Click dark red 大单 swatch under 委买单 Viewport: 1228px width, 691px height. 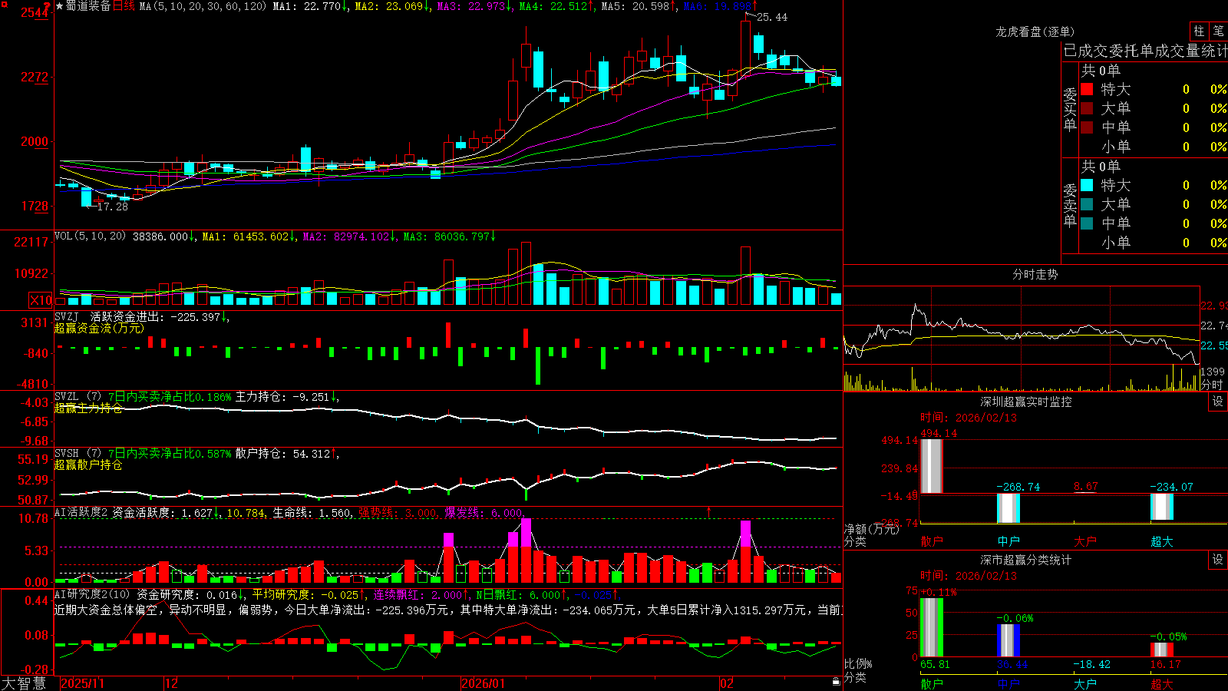[x=1087, y=108]
